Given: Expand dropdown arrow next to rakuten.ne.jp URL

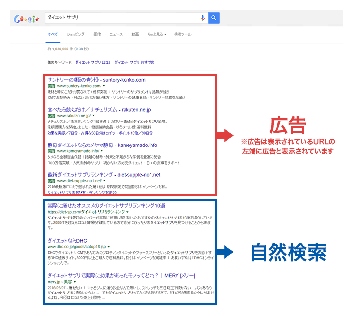Looking at the screenshot, I should click(x=94, y=116).
